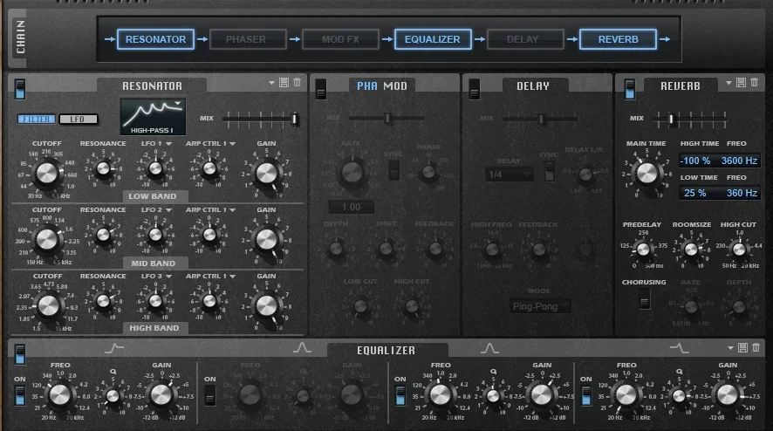Switch to the MOD tab label

tap(395, 86)
